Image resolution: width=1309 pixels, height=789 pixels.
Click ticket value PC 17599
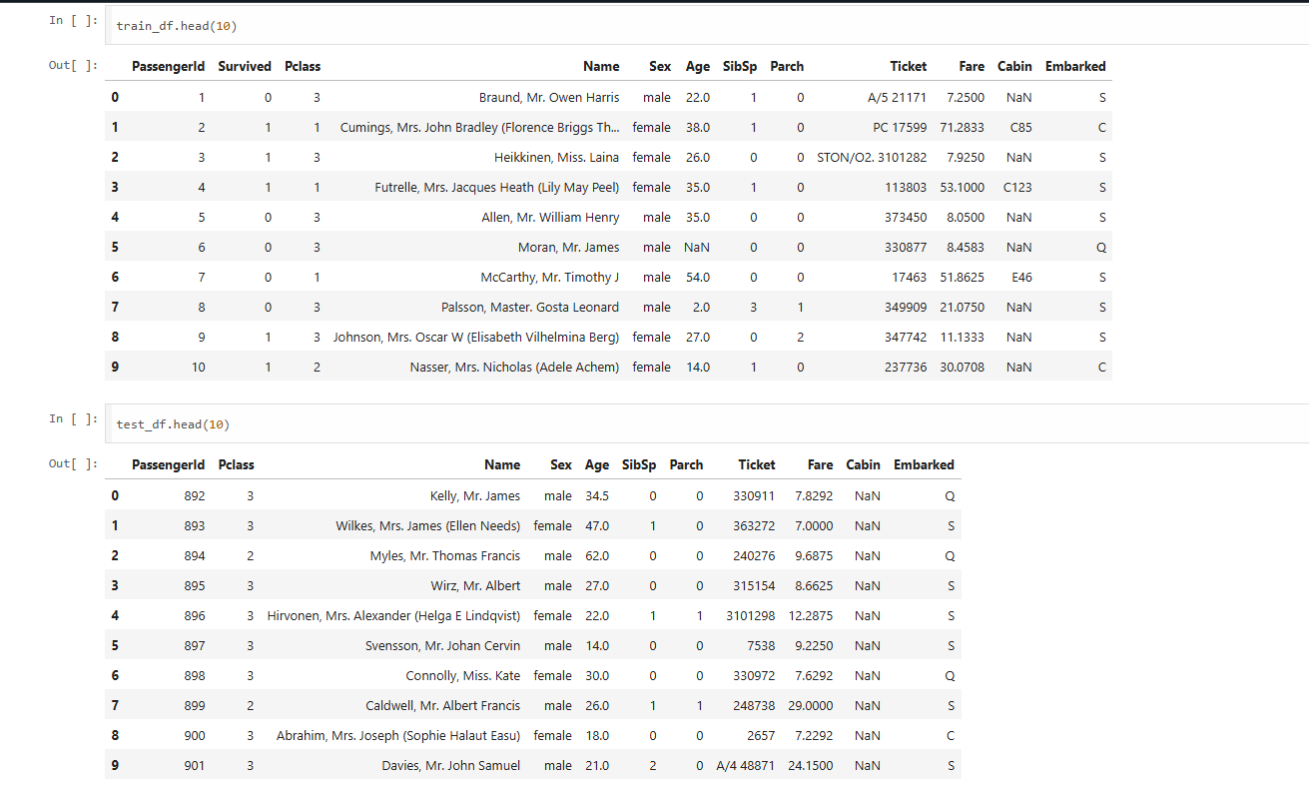tap(898, 128)
